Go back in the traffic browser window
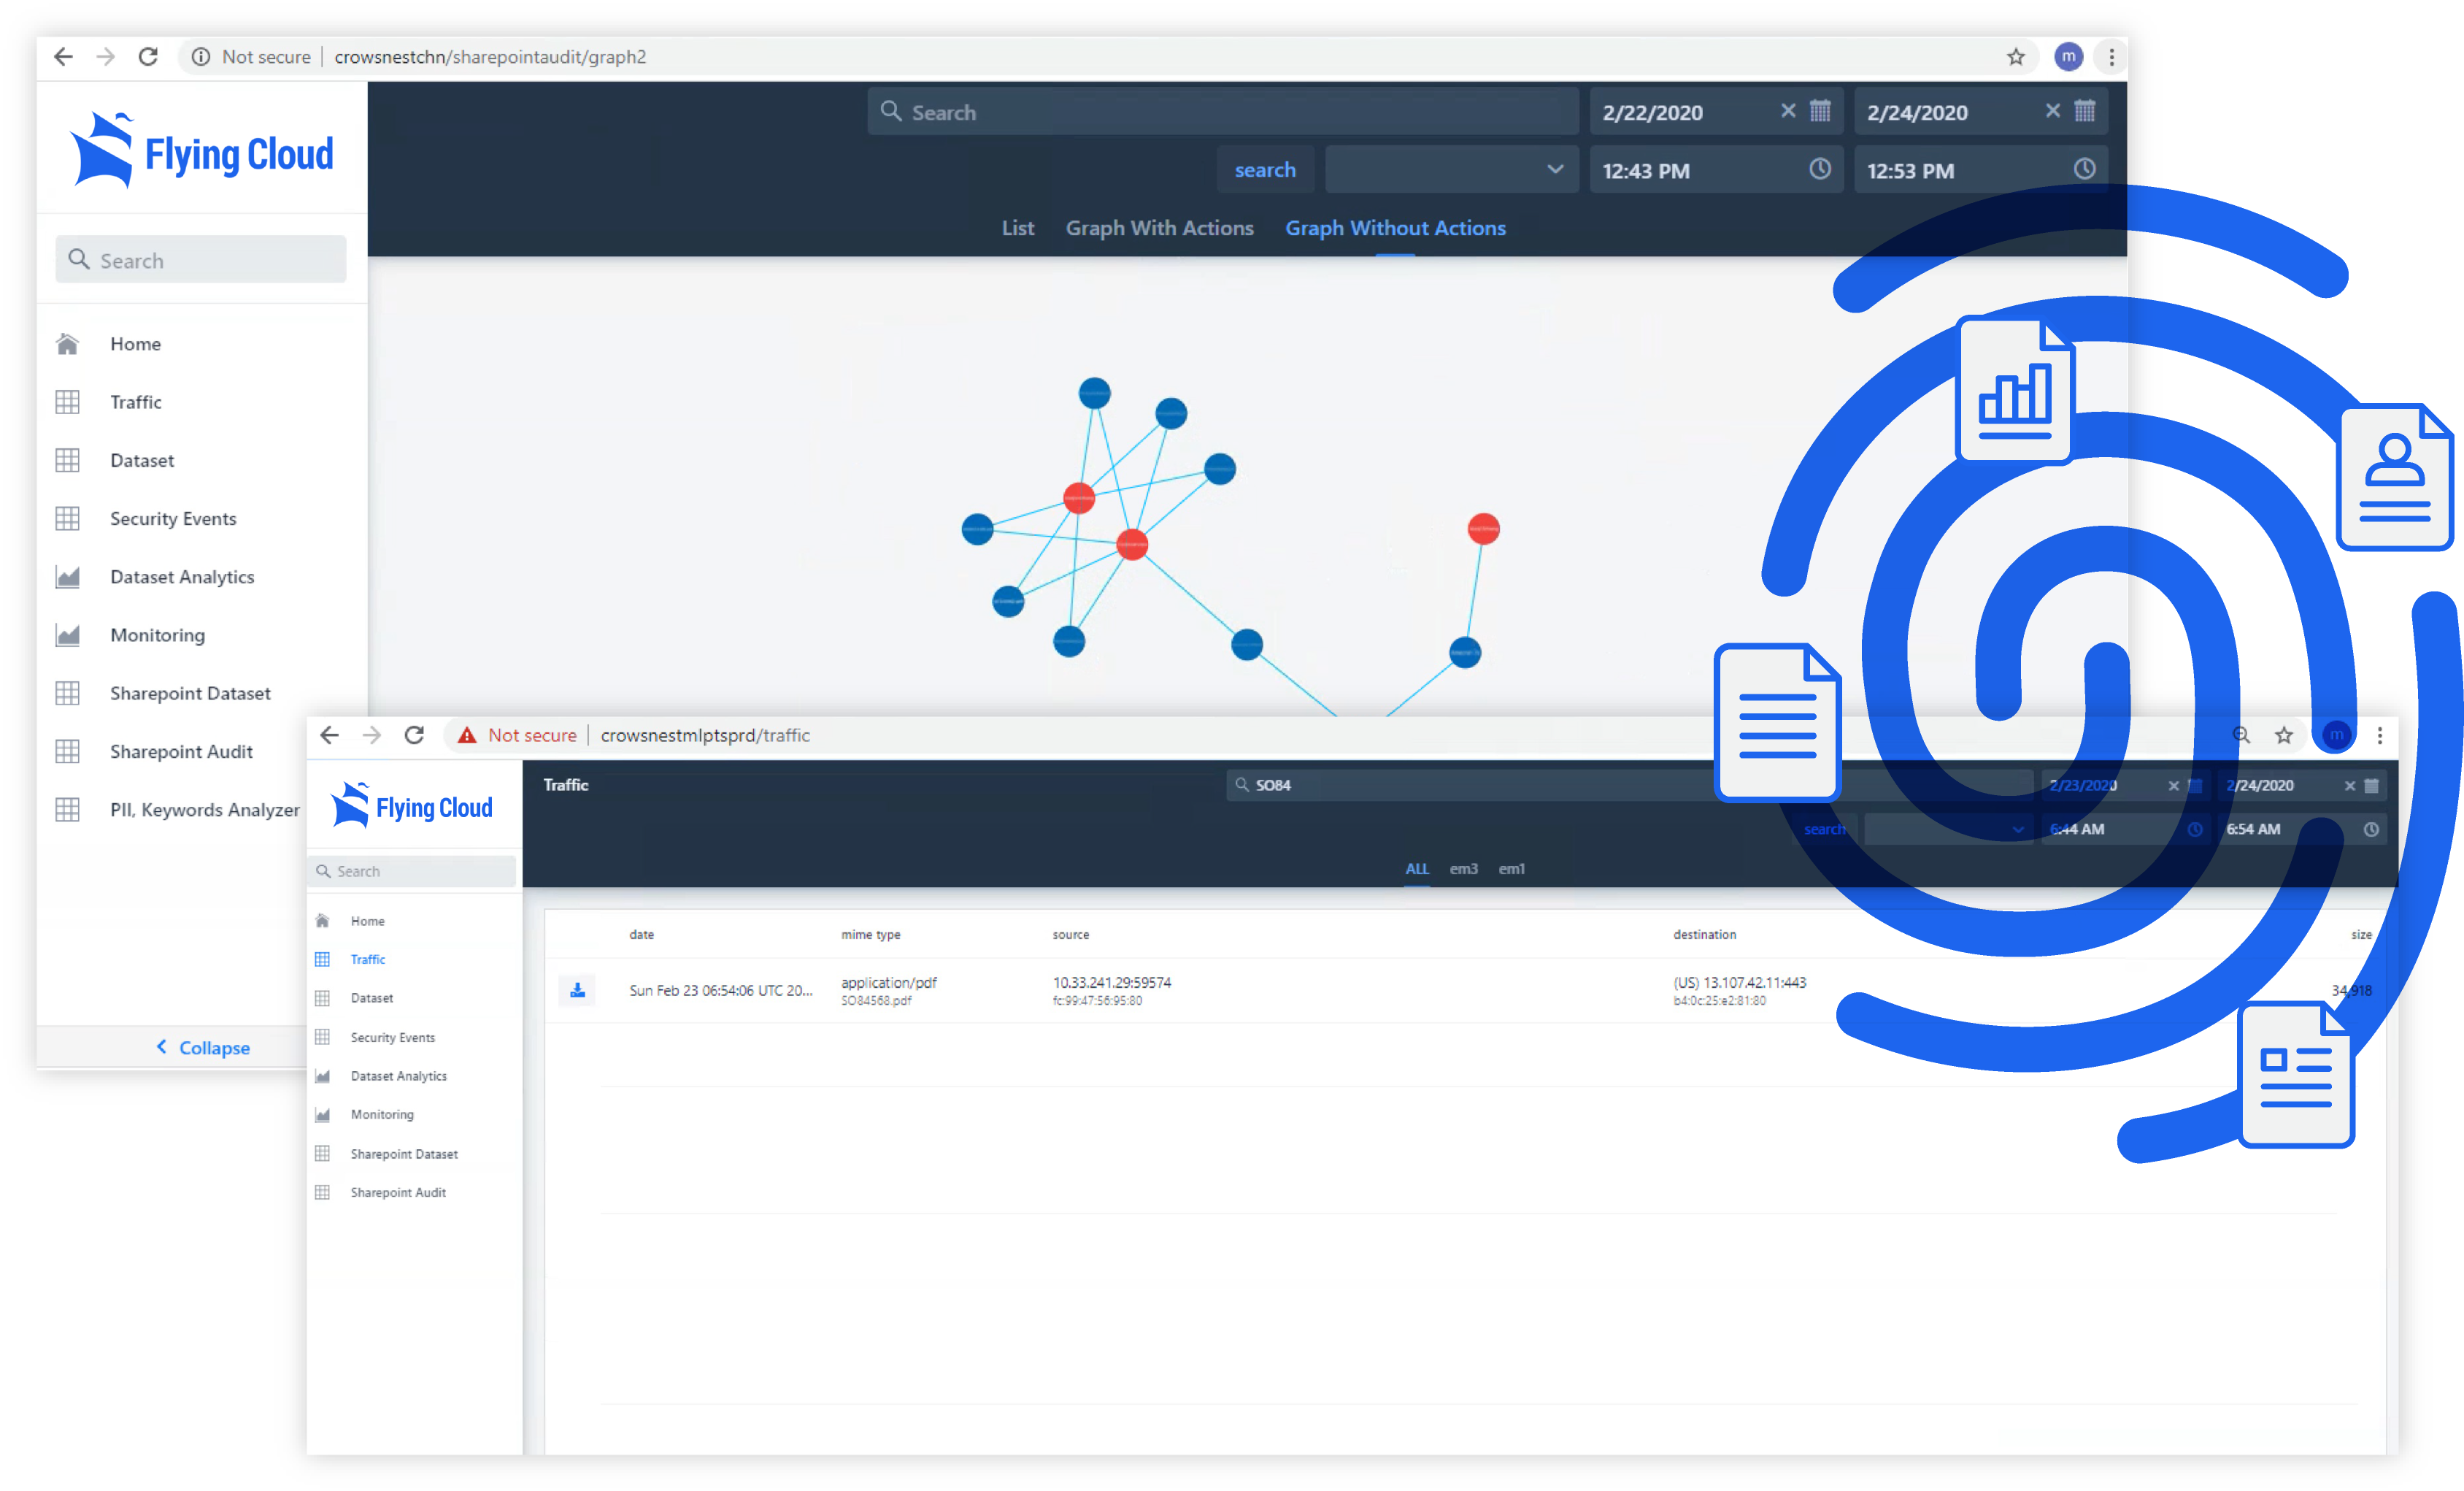 (x=329, y=735)
